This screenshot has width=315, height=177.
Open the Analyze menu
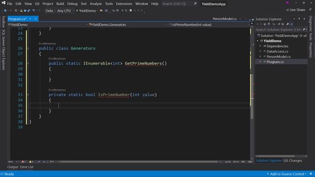click(95, 4)
